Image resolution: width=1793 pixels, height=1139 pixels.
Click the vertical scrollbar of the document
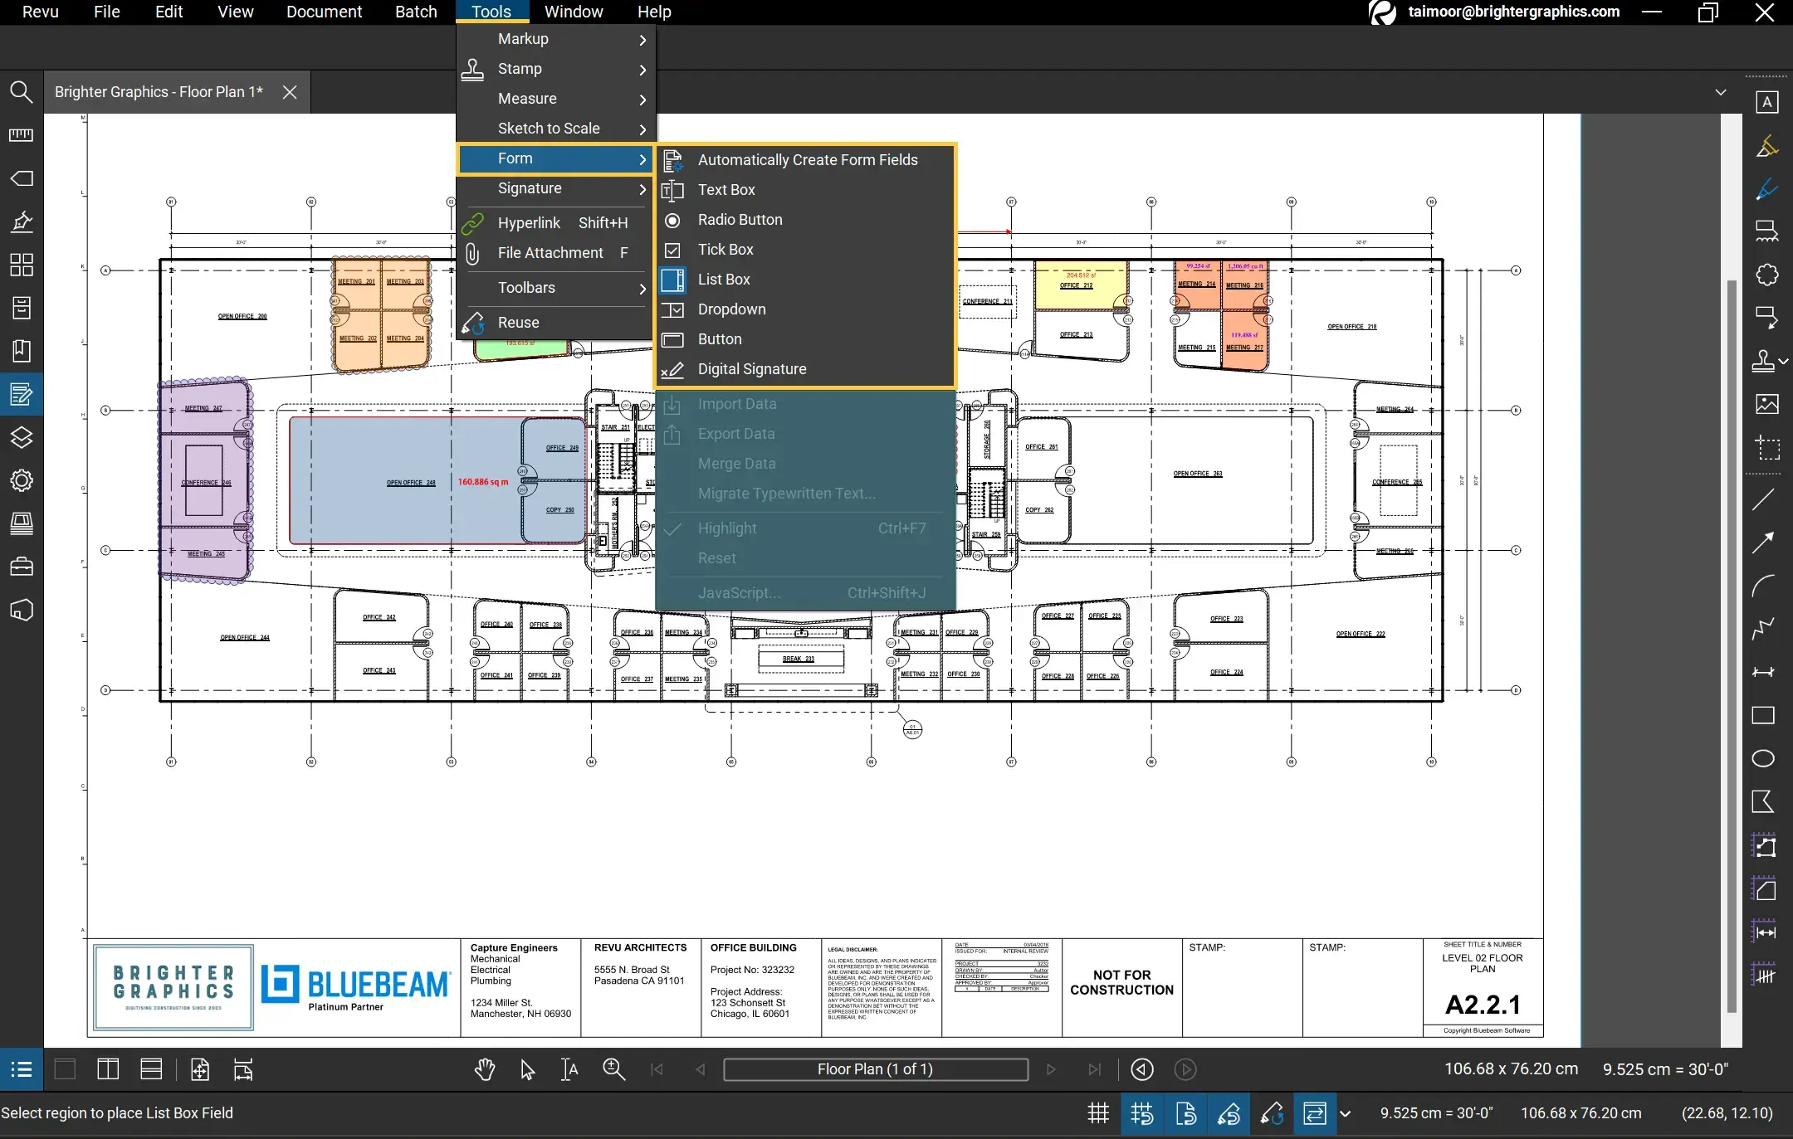[1732, 647]
